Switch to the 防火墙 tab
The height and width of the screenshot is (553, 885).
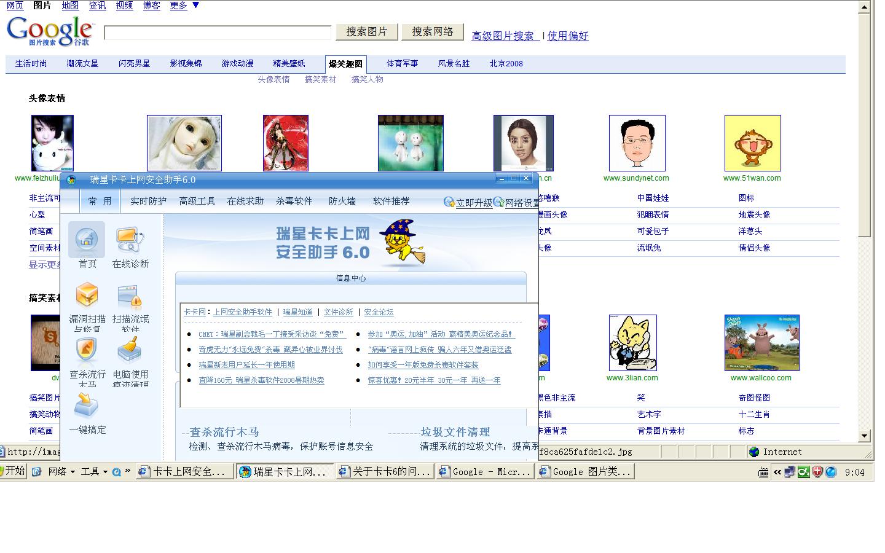(x=342, y=201)
